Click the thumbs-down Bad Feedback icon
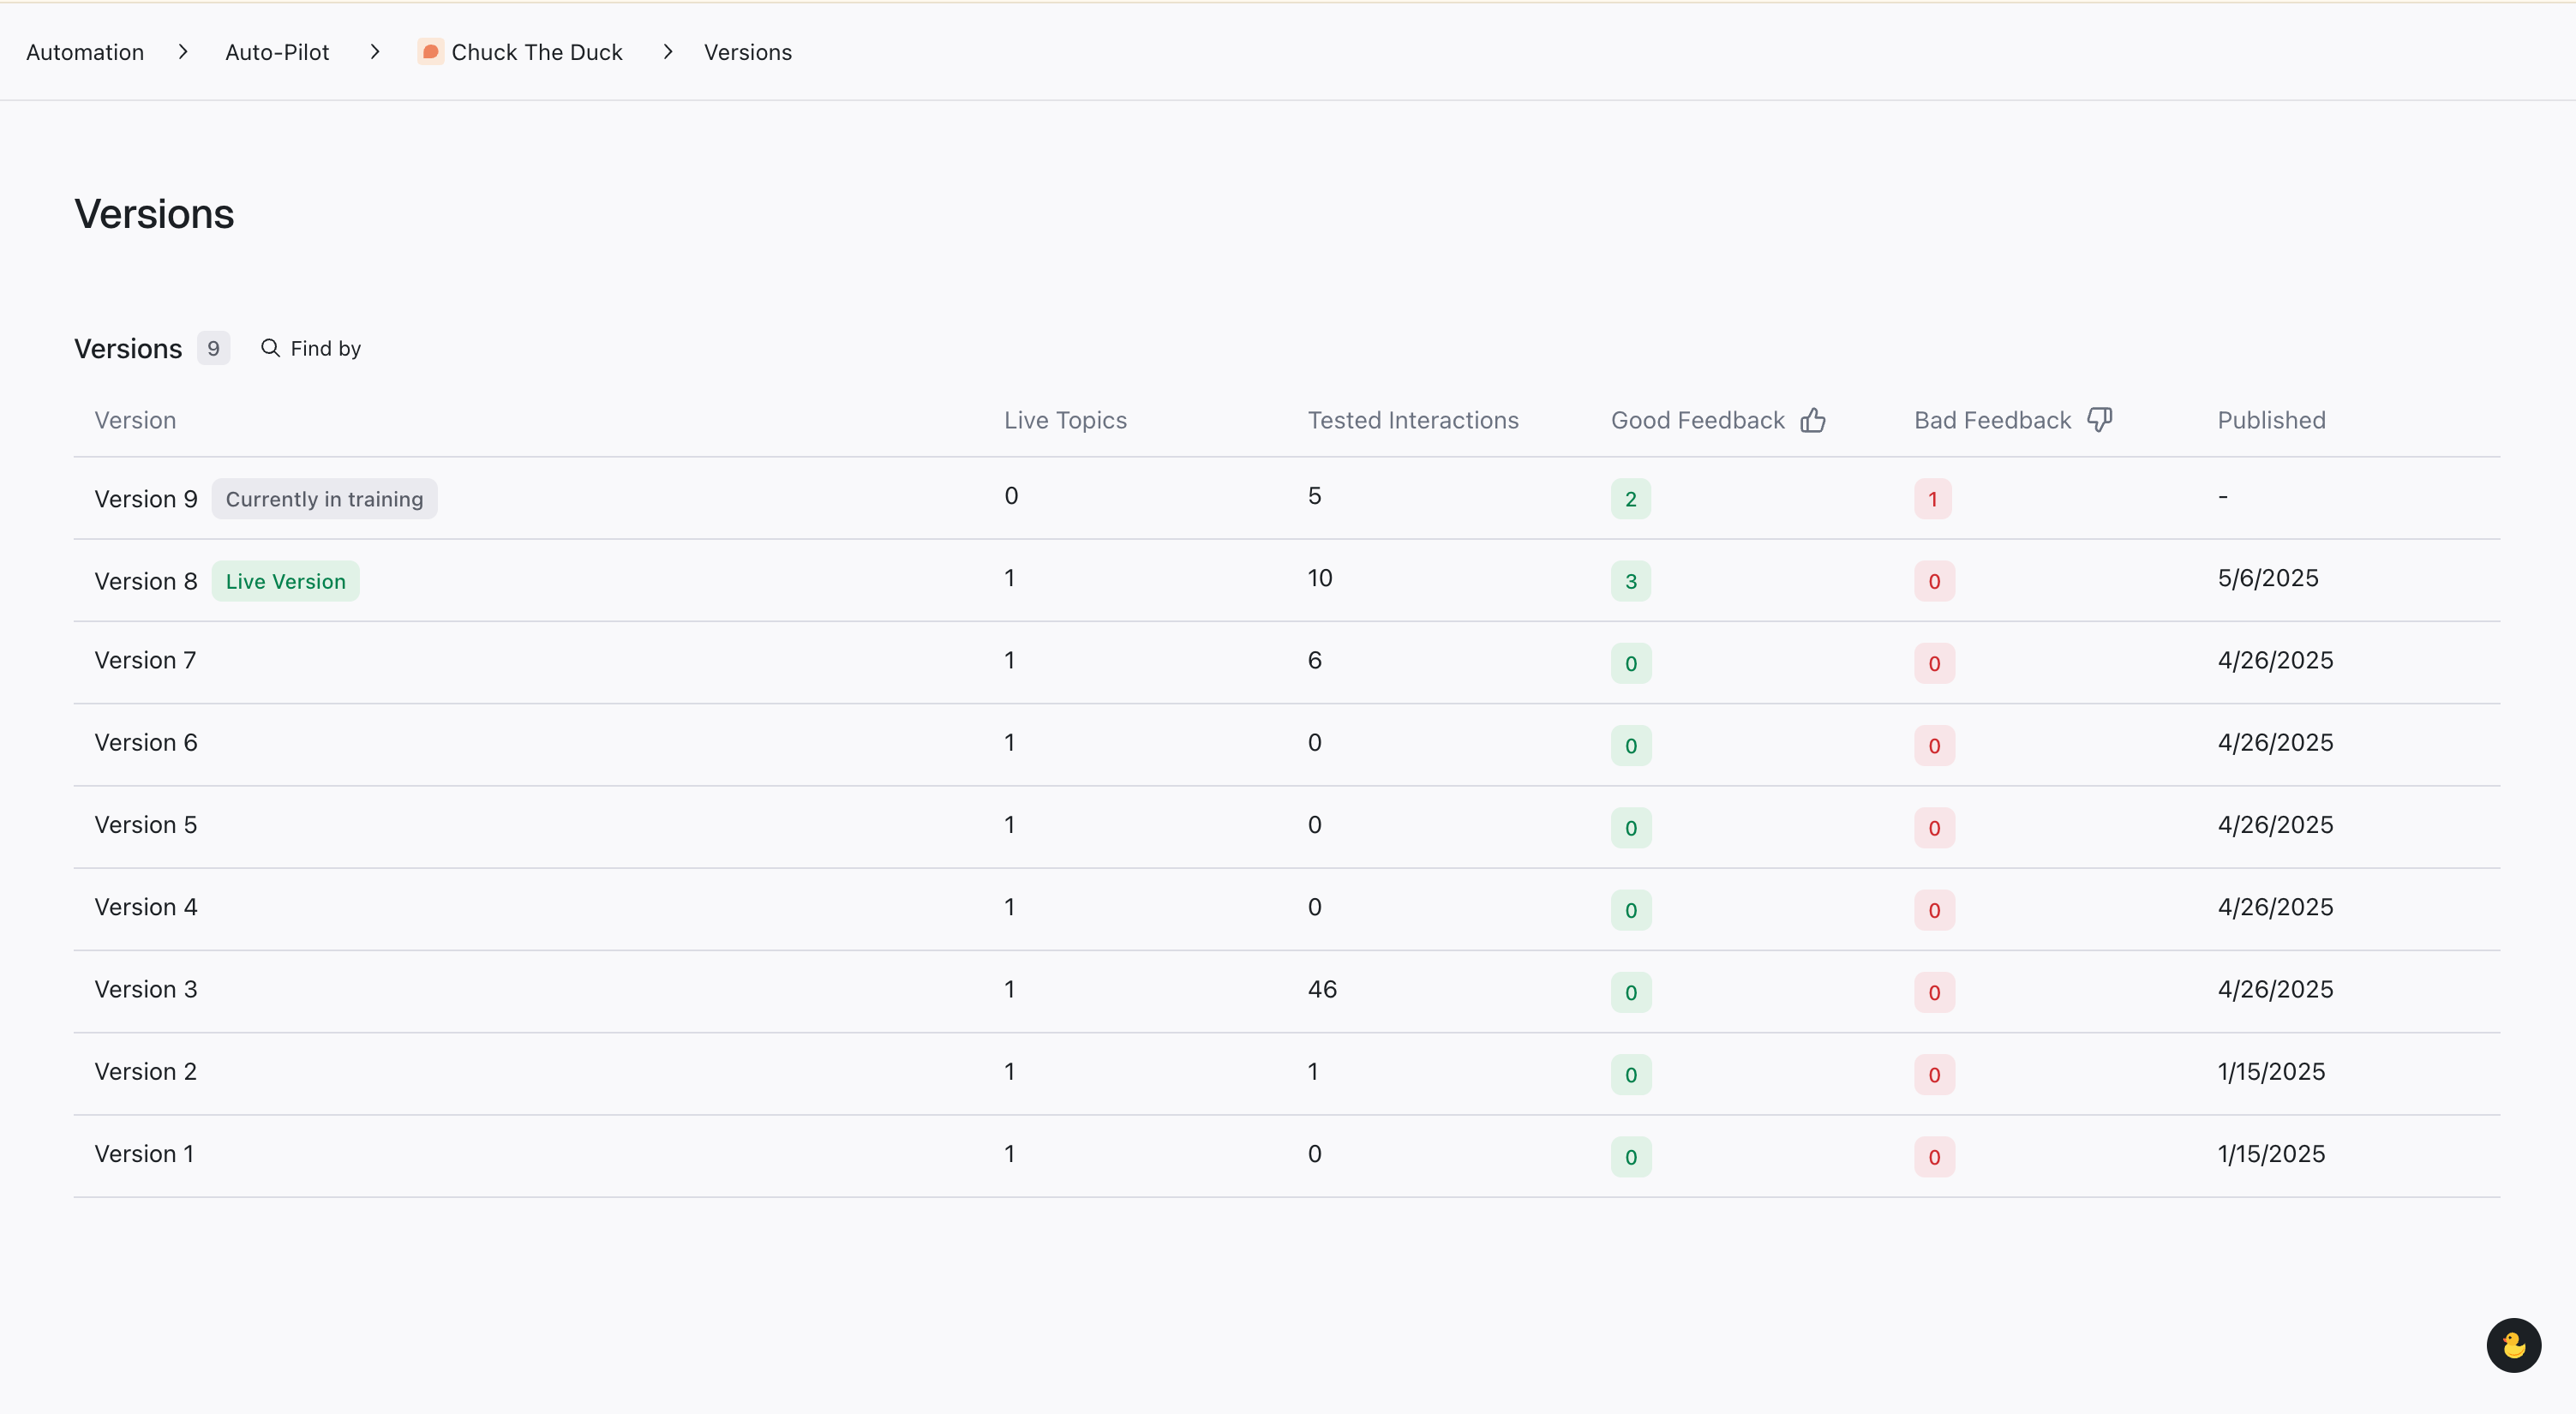 coord(2100,420)
